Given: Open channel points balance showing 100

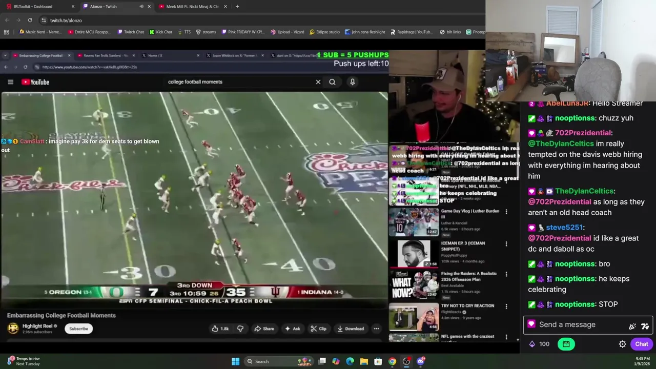Looking at the screenshot, I should click(x=538, y=344).
